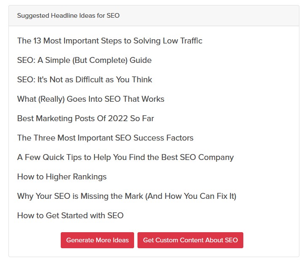The image size is (307, 263).
Task: Click Get Custom Content About SEO button
Action: [x=190, y=240]
